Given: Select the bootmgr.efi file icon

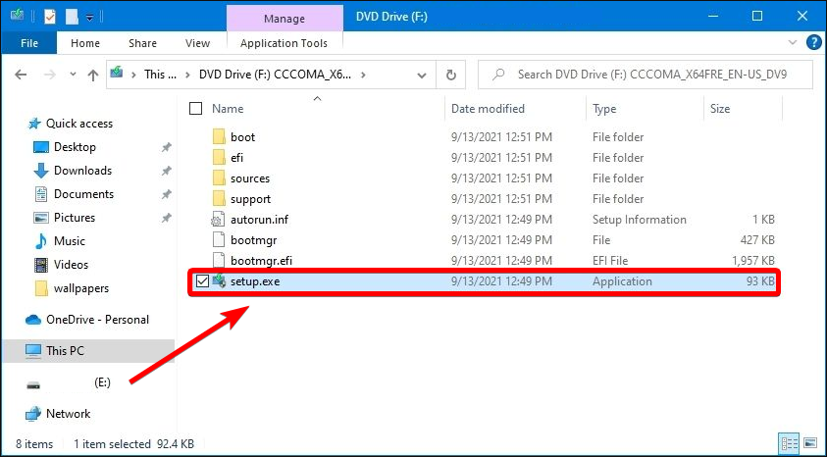Looking at the screenshot, I should 219,261.
